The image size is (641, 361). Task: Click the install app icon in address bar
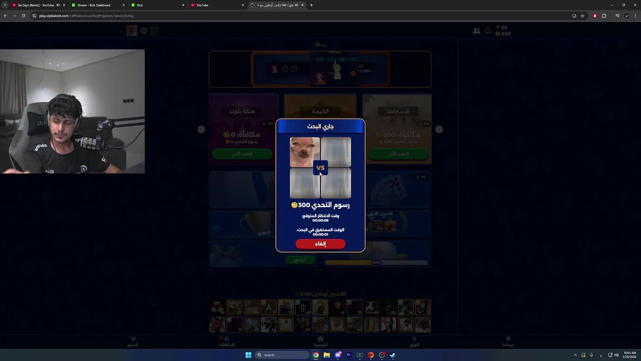(574, 16)
